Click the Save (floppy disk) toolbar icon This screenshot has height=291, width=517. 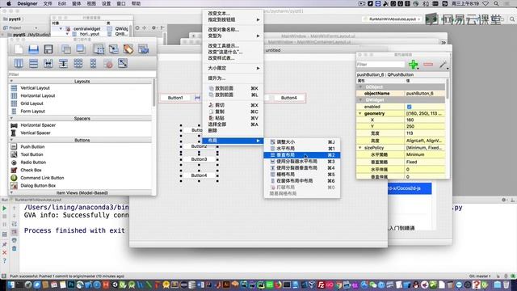coord(48,49)
